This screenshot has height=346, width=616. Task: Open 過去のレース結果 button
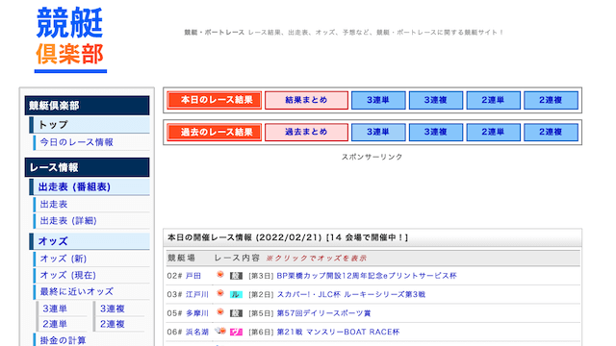click(214, 133)
